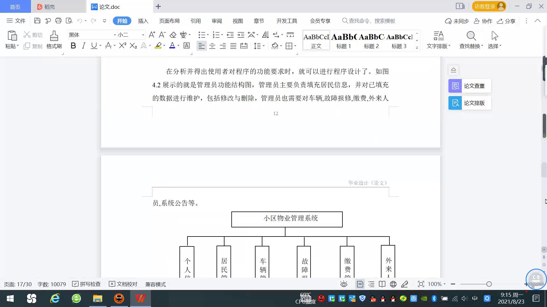Click the center alignment icon

pyautogui.click(x=212, y=46)
